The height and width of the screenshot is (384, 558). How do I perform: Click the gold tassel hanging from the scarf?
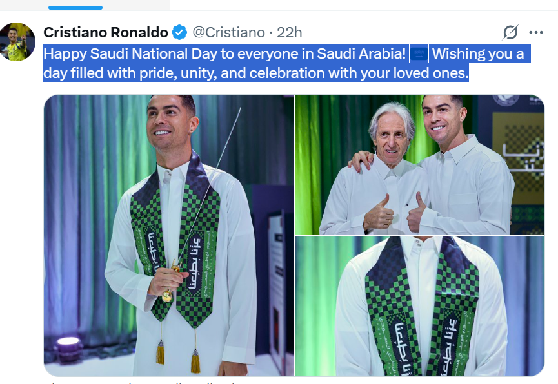pos(160,352)
